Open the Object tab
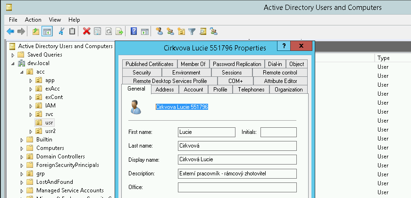This screenshot has width=411, height=198. (297, 64)
